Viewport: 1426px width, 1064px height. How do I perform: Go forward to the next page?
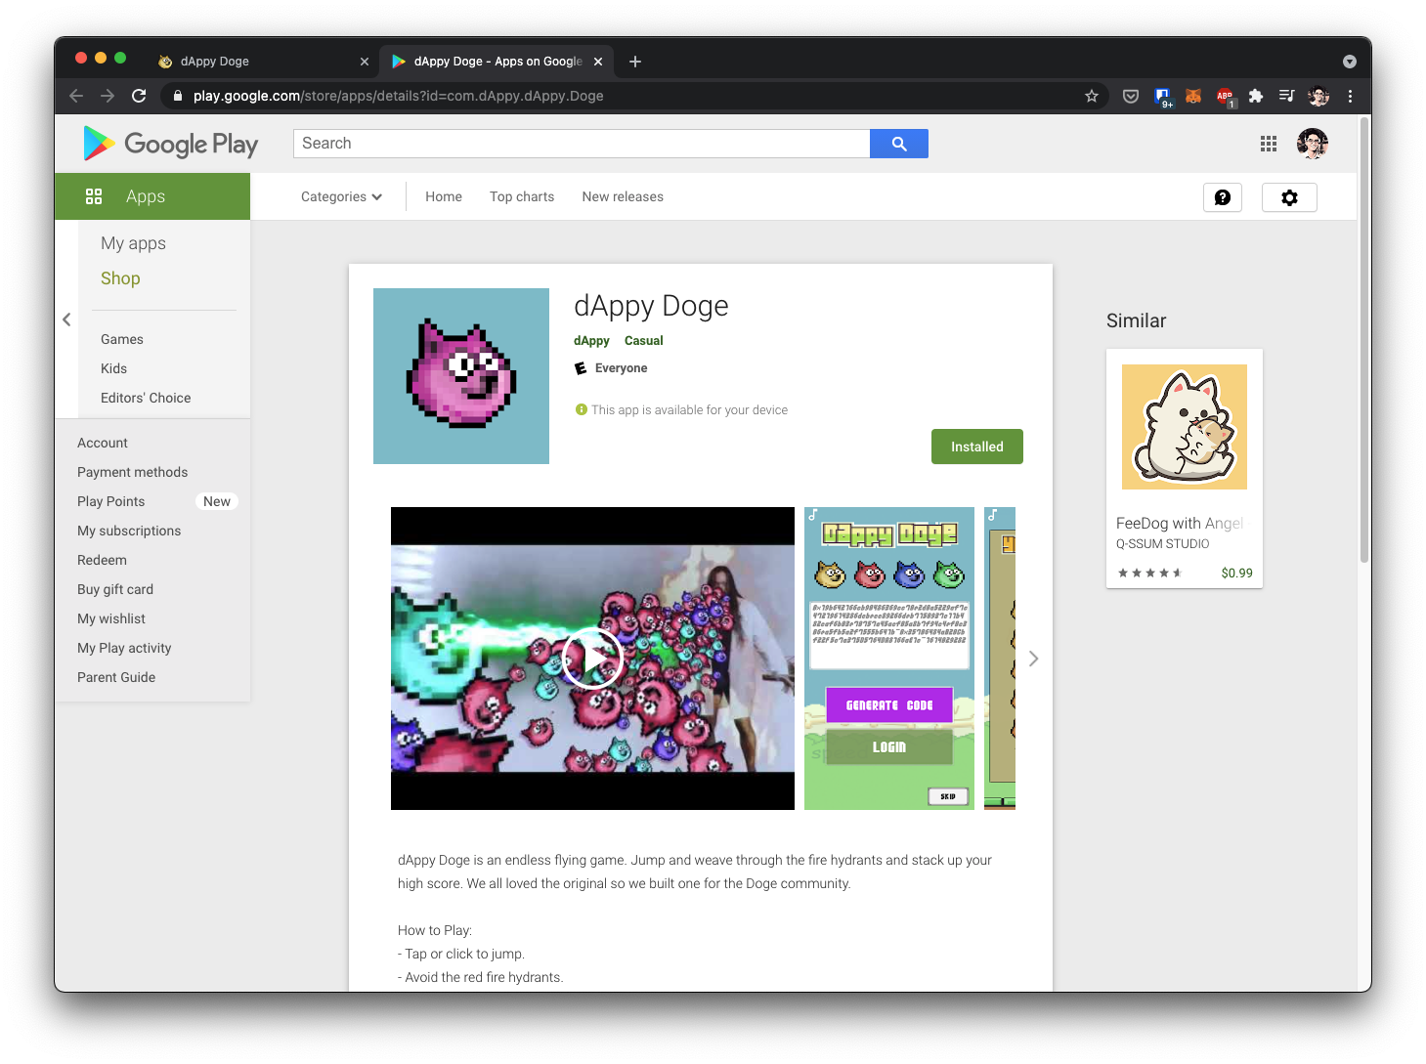(x=108, y=96)
